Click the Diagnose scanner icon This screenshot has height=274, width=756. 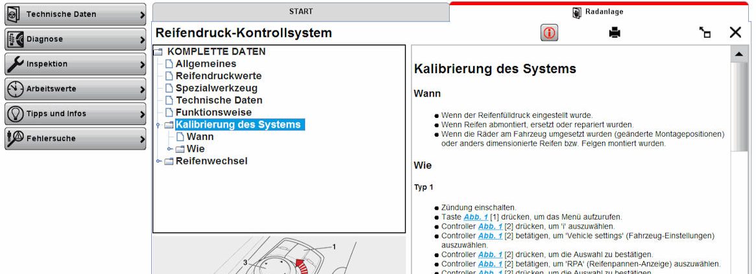[x=15, y=40]
